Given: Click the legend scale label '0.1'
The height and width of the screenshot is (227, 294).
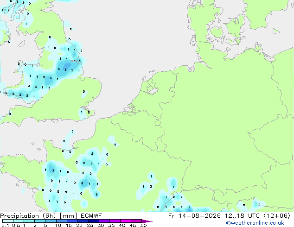Looking at the screenshot, I should [5, 225].
